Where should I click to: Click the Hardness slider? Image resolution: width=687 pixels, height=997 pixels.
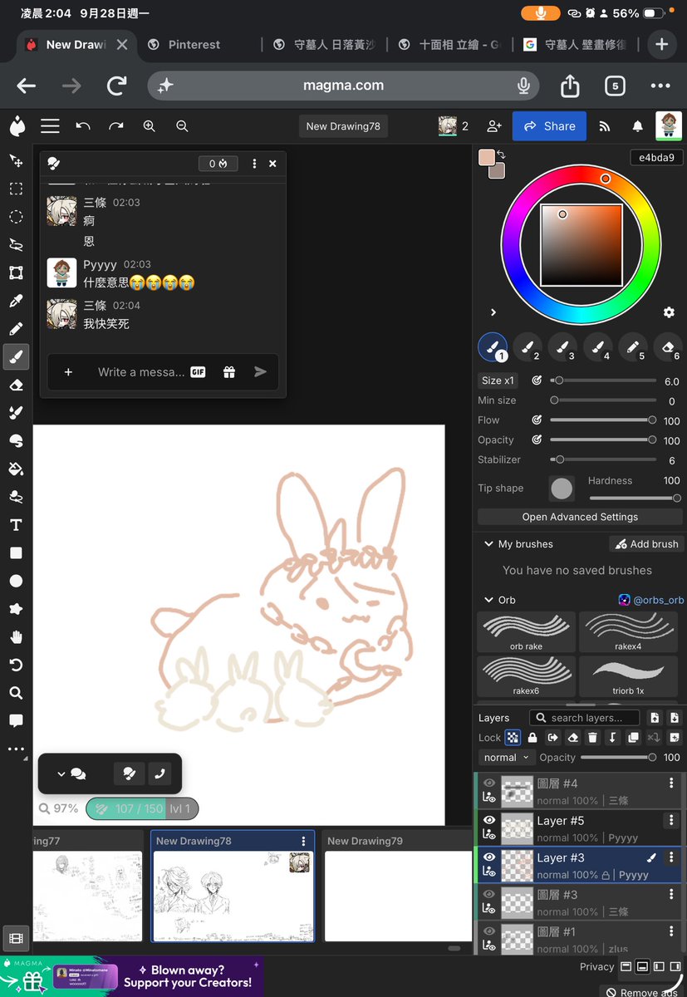click(x=634, y=498)
